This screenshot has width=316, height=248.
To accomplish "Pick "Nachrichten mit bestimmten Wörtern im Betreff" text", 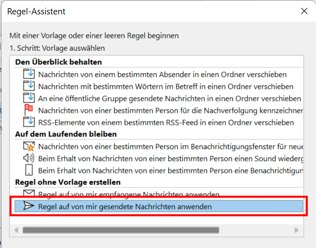I will tap(166, 87).
